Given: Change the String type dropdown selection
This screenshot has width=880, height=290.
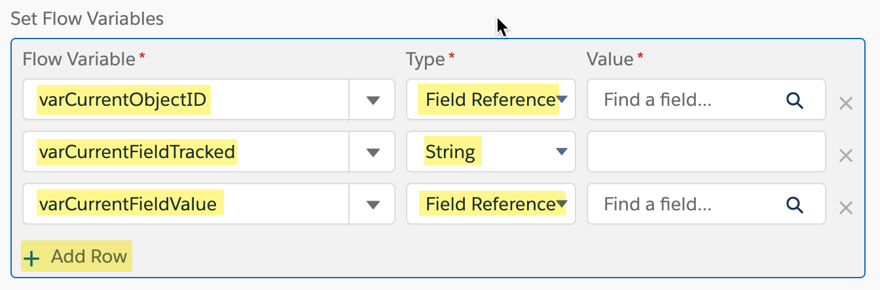Looking at the screenshot, I should click(x=490, y=152).
